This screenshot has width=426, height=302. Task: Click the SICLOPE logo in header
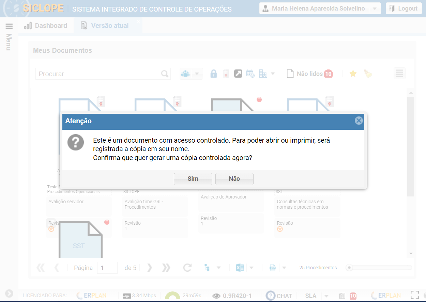click(x=43, y=9)
